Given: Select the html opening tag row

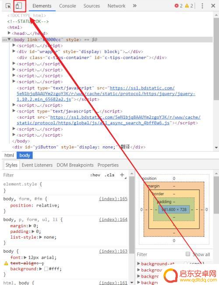Looking at the screenshot, I should [15, 28].
